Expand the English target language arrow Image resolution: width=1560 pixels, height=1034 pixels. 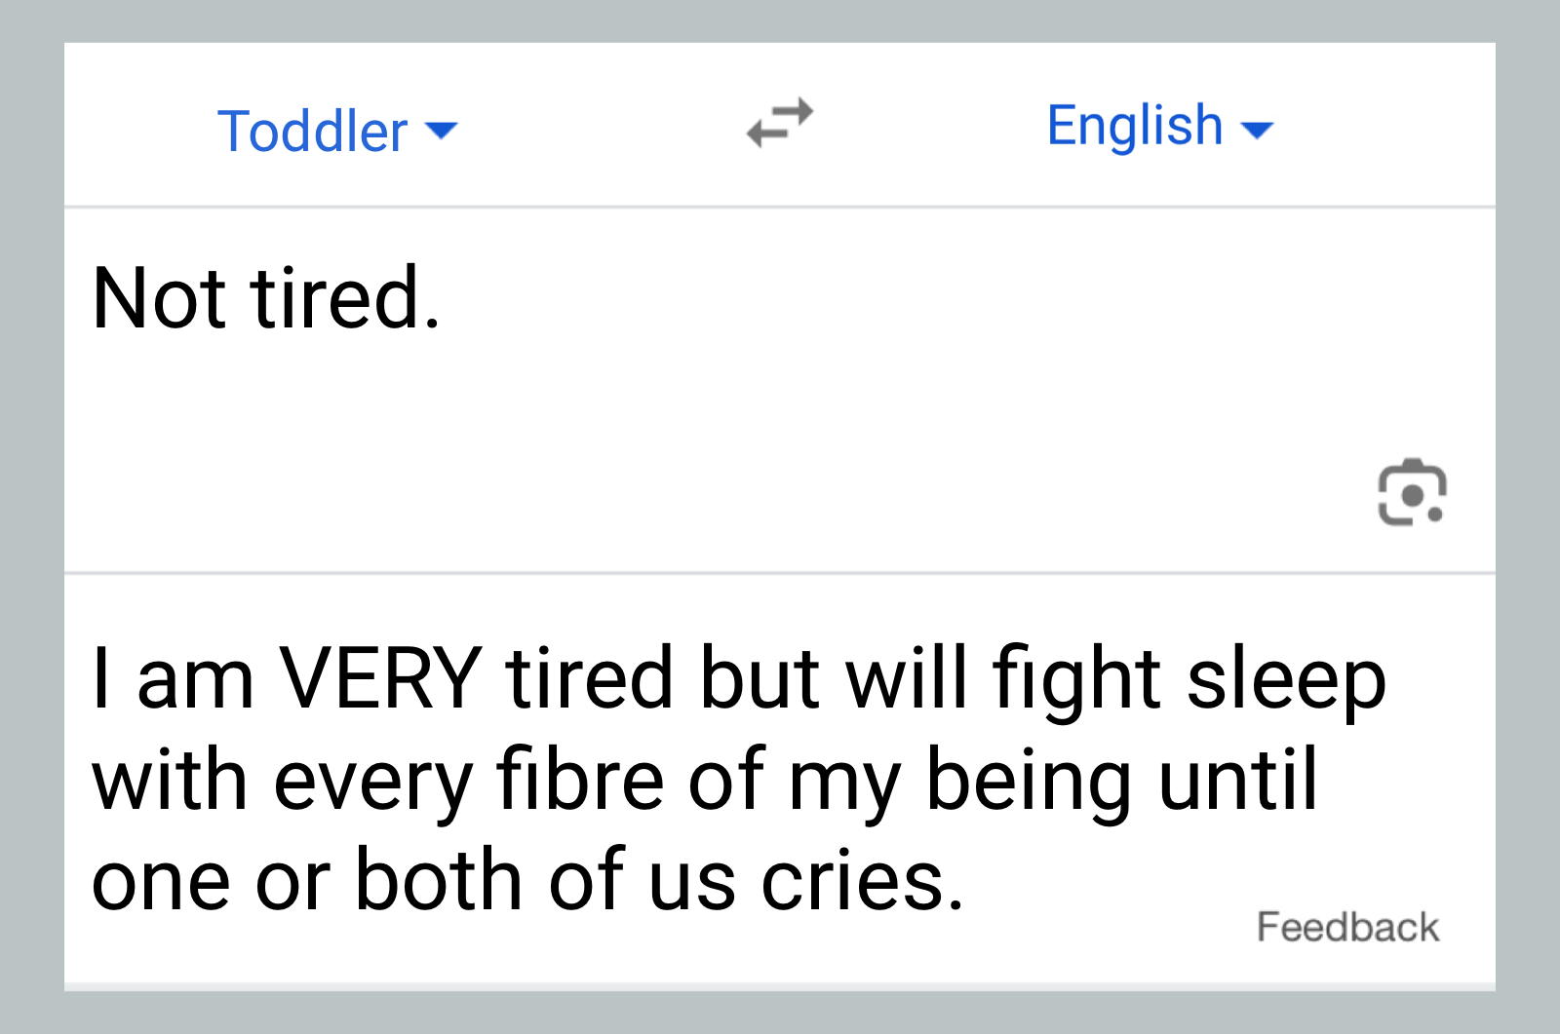coord(1258,130)
